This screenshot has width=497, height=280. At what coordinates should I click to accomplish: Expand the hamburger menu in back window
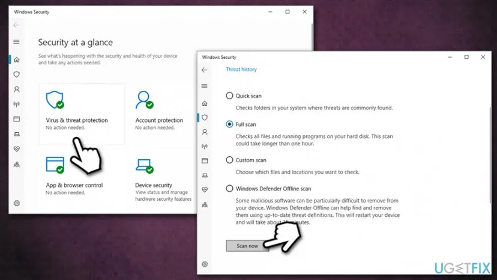(x=16, y=42)
